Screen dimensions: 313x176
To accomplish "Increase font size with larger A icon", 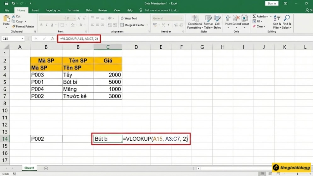I will point(79,18).
